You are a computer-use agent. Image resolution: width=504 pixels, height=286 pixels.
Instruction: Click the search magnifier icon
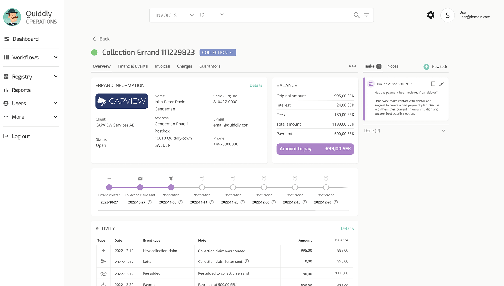pyautogui.click(x=356, y=15)
